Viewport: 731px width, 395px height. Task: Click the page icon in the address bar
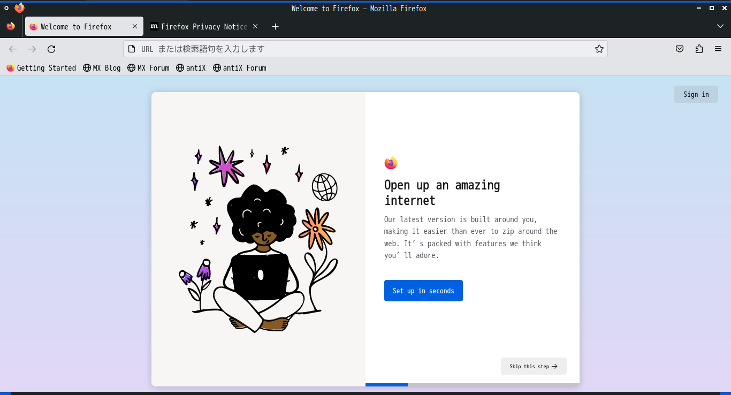point(132,49)
